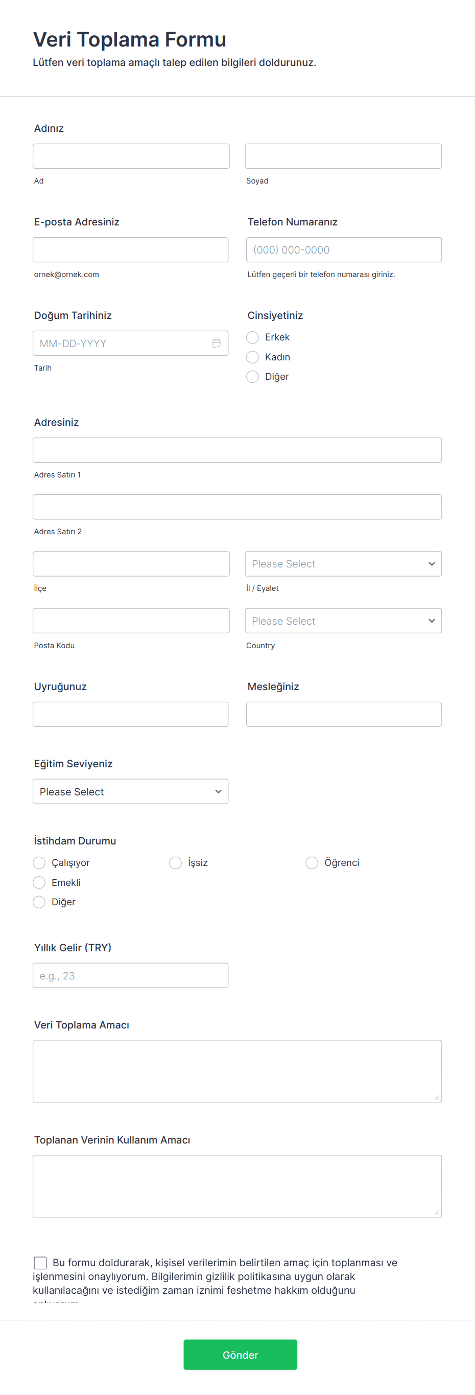Image resolution: width=475 pixels, height=1395 pixels.
Task: Focus the Posta Kodu field
Action: pos(130,620)
